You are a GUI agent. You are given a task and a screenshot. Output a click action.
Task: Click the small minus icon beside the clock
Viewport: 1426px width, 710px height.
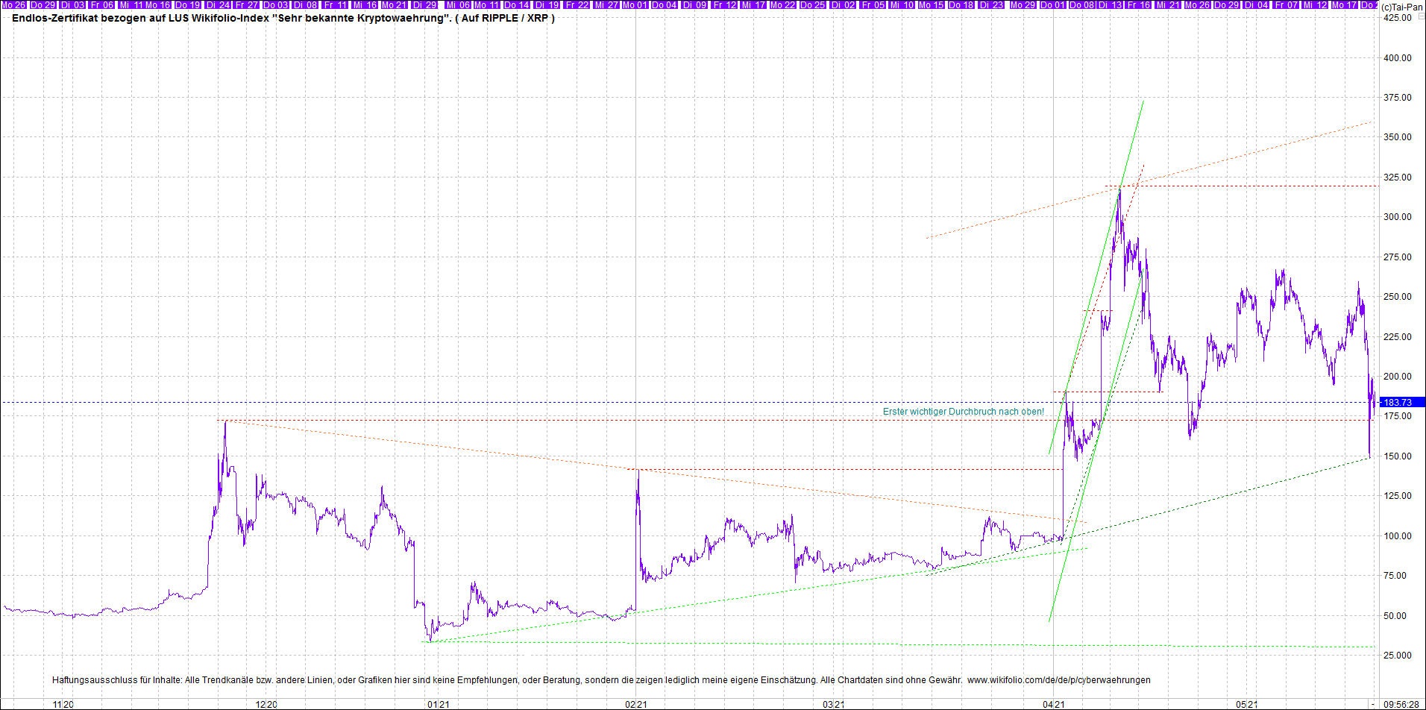pyautogui.click(x=1372, y=704)
